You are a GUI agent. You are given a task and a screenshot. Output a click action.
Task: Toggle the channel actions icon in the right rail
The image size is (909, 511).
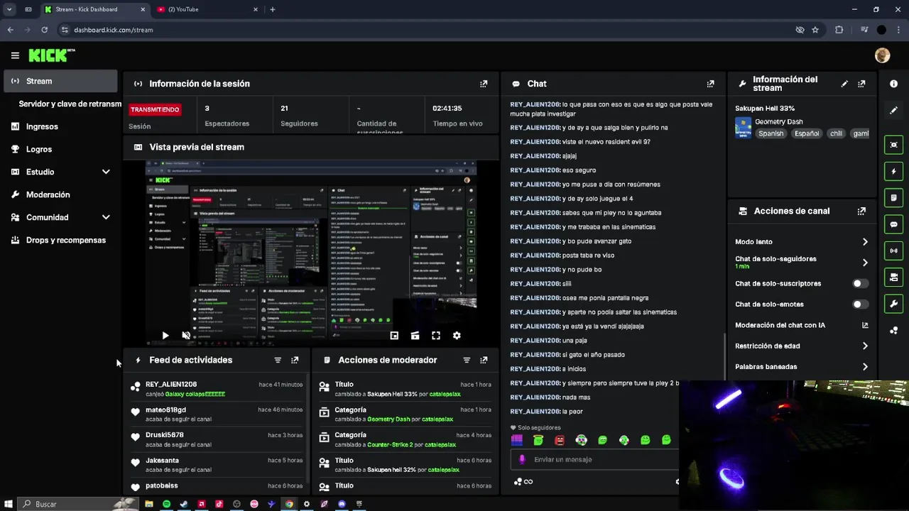pos(893,277)
